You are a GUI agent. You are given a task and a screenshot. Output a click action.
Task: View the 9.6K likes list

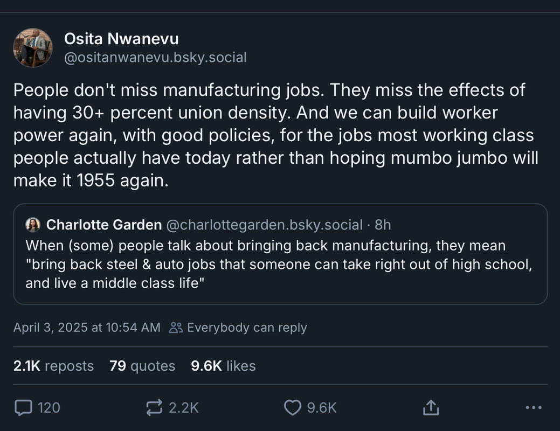pyautogui.click(x=223, y=366)
